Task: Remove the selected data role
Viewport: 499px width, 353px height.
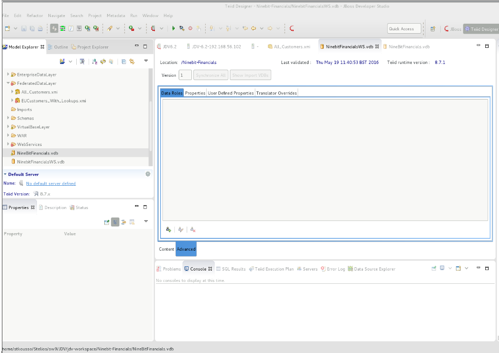Action: 192,229
